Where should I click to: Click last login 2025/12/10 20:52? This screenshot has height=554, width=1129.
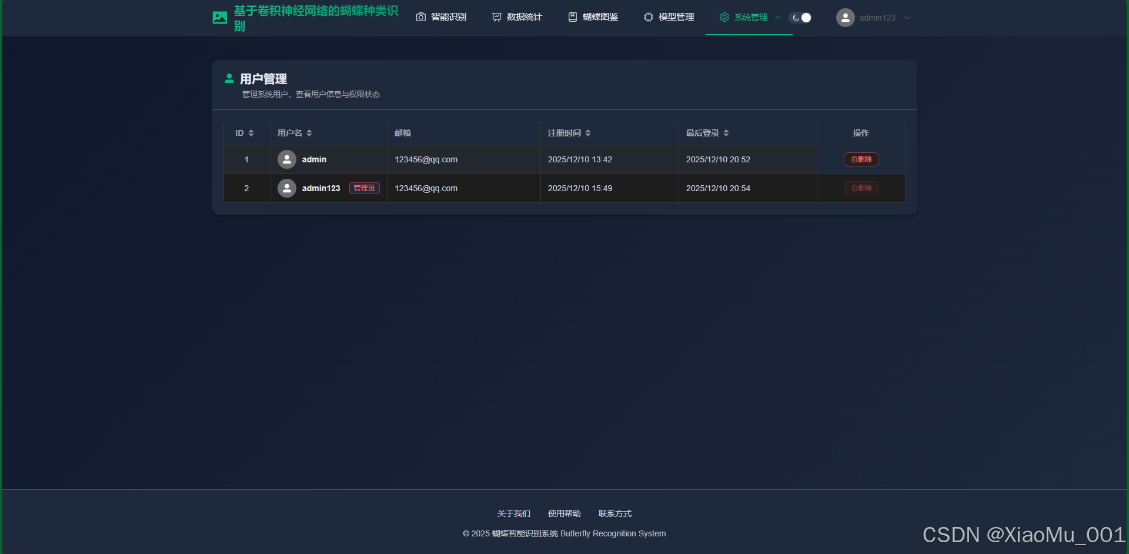(x=719, y=159)
